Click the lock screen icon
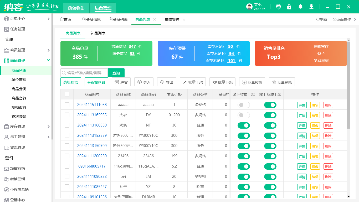Image resolution: width=359 pixels, height=202 pixels. [x=289, y=7]
